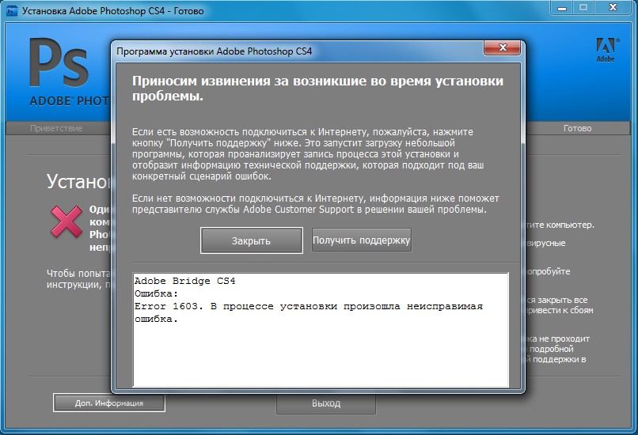Click the red cross error icon
Image resolution: width=638 pixels, height=435 pixels.
pyautogui.click(x=66, y=221)
